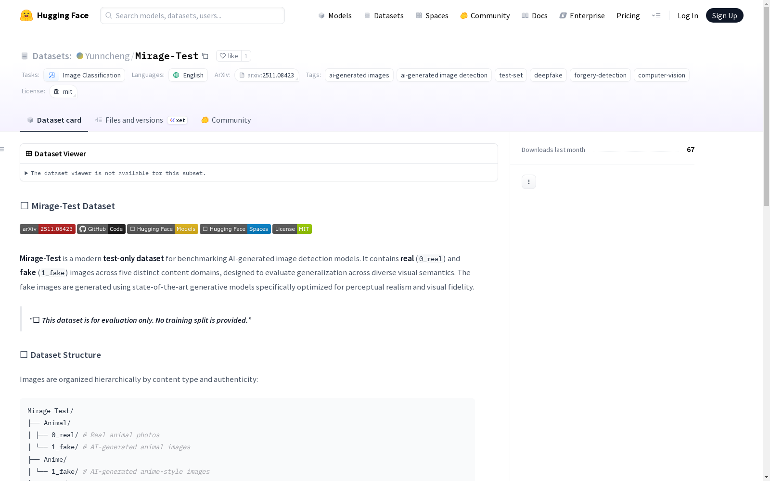770x481 pixels.
Task: Open the like count number
Action: [x=246, y=56]
